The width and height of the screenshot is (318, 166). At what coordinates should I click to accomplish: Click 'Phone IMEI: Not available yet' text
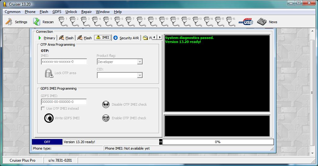pos(127,148)
